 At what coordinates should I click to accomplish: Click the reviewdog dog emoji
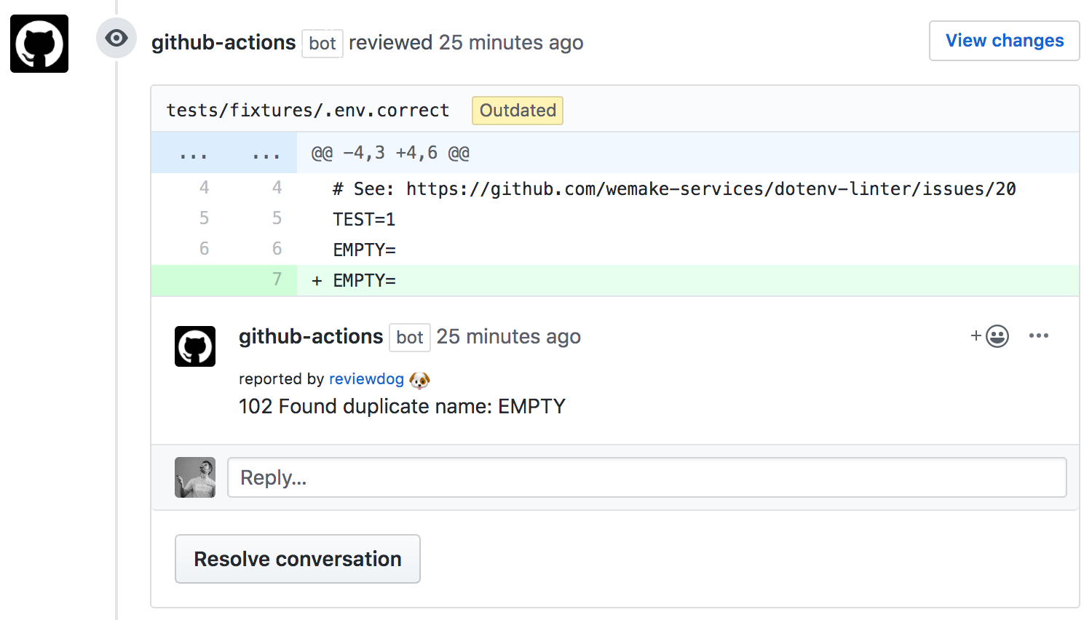(420, 380)
